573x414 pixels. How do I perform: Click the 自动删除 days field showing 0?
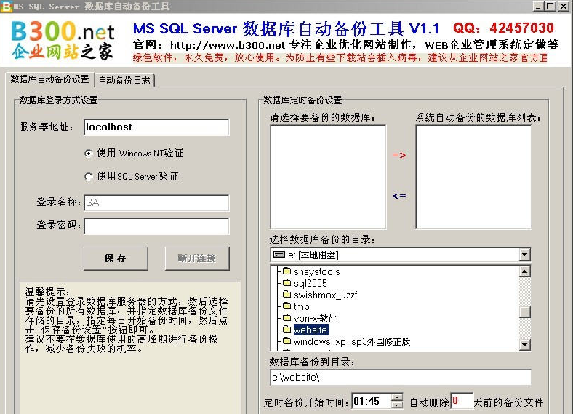click(462, 401)
